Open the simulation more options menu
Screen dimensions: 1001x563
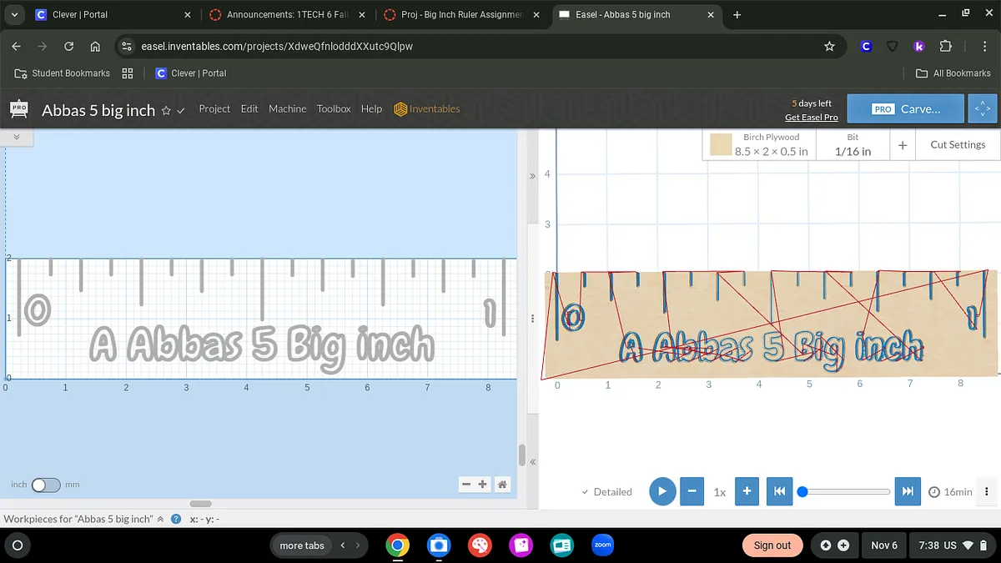tap(987, 491)
